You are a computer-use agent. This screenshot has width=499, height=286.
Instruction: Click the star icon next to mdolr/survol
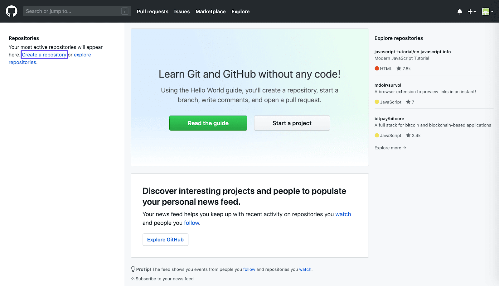(408, 102)
